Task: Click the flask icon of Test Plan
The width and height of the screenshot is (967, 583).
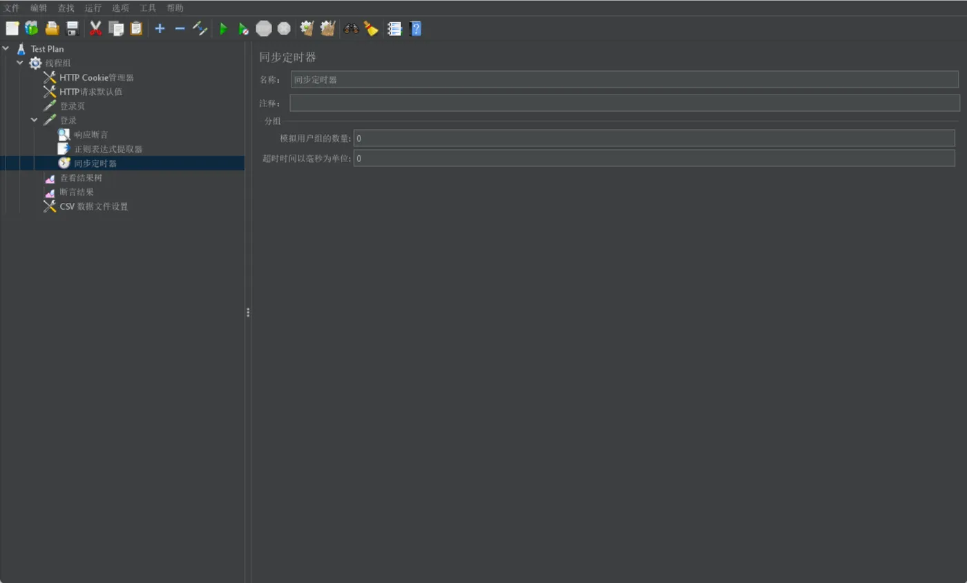Action: 21,49
